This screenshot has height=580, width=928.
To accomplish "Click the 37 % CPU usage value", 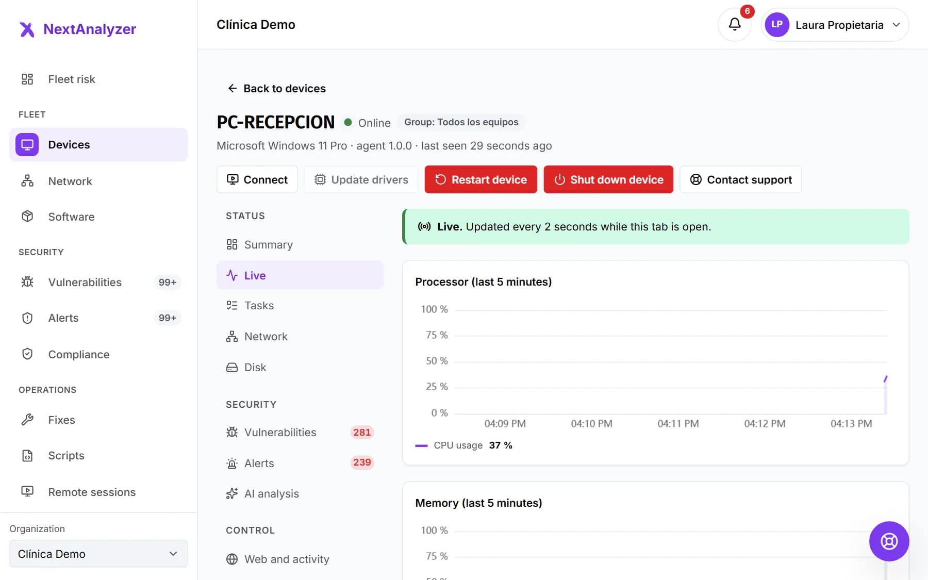I will click(501, 445).
